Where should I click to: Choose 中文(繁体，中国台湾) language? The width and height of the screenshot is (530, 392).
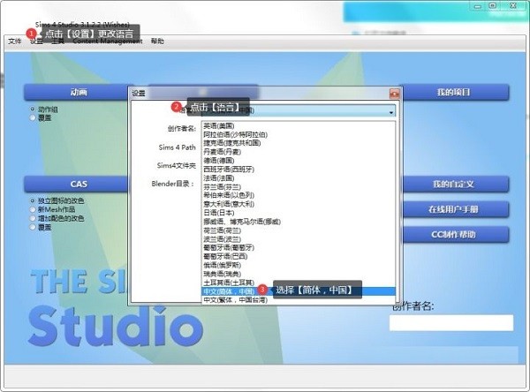coord(299,300)
